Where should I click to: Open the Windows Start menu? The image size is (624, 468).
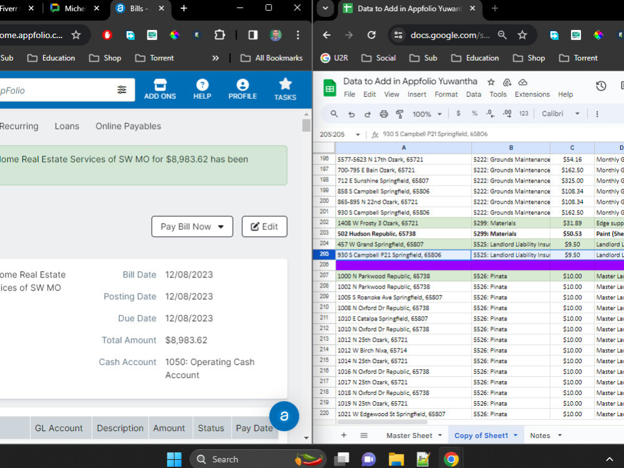pos(174,459)
